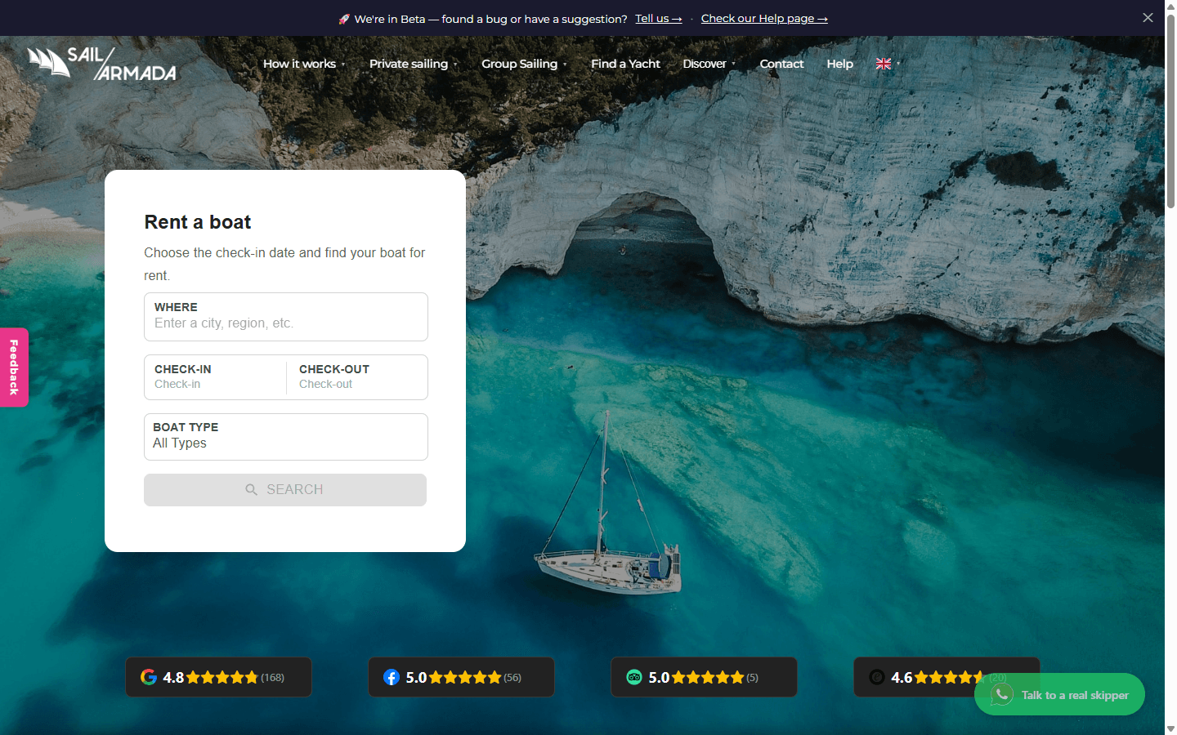Expand the Group Sailing menu

click(x=524, y=64)
